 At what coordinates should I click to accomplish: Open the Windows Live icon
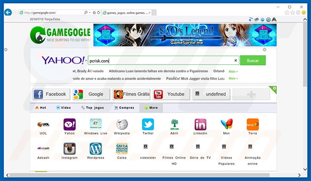click(96, 124)
